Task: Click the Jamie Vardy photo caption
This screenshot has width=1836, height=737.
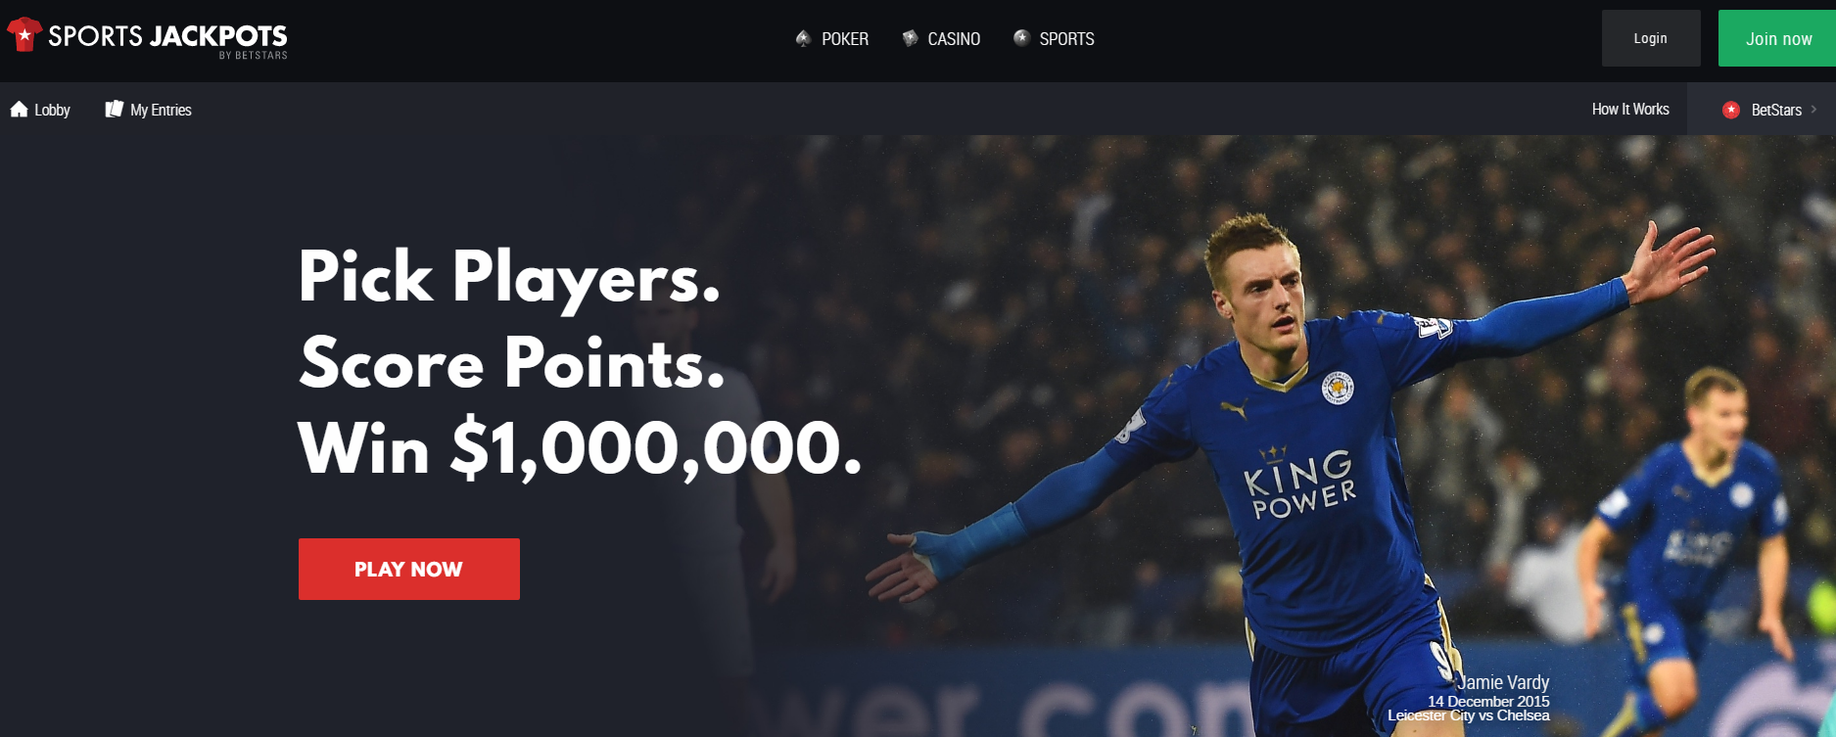Action: pyautogui.click(x=1469, y=698)
